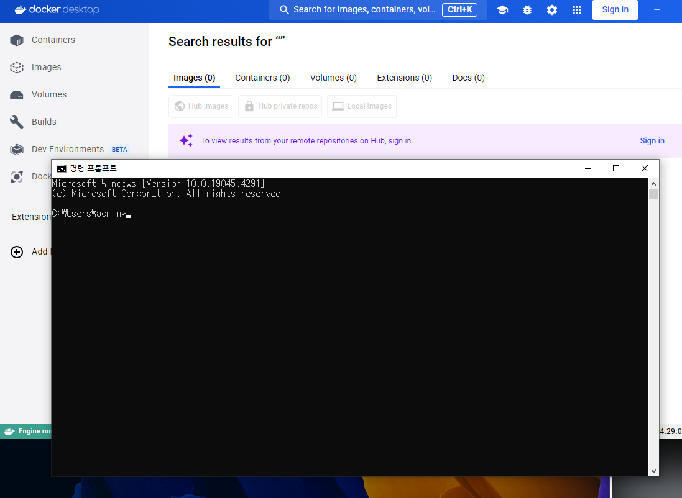Toggle the Hub private repos filter
This screenshot has height=498, width=682.
pyautogui.click(x=280, y=106)
